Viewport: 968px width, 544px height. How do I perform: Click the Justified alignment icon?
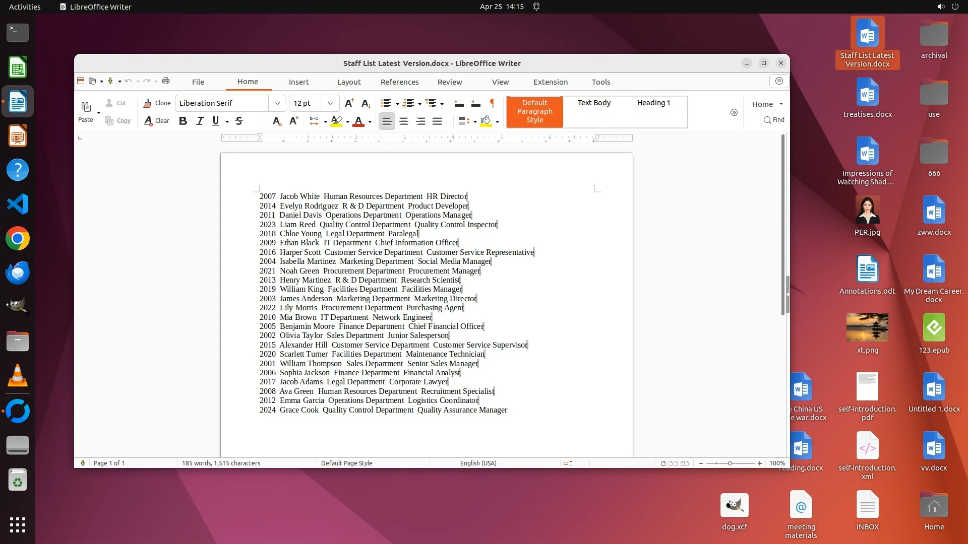pyautogui.click(x=437, y=121)
